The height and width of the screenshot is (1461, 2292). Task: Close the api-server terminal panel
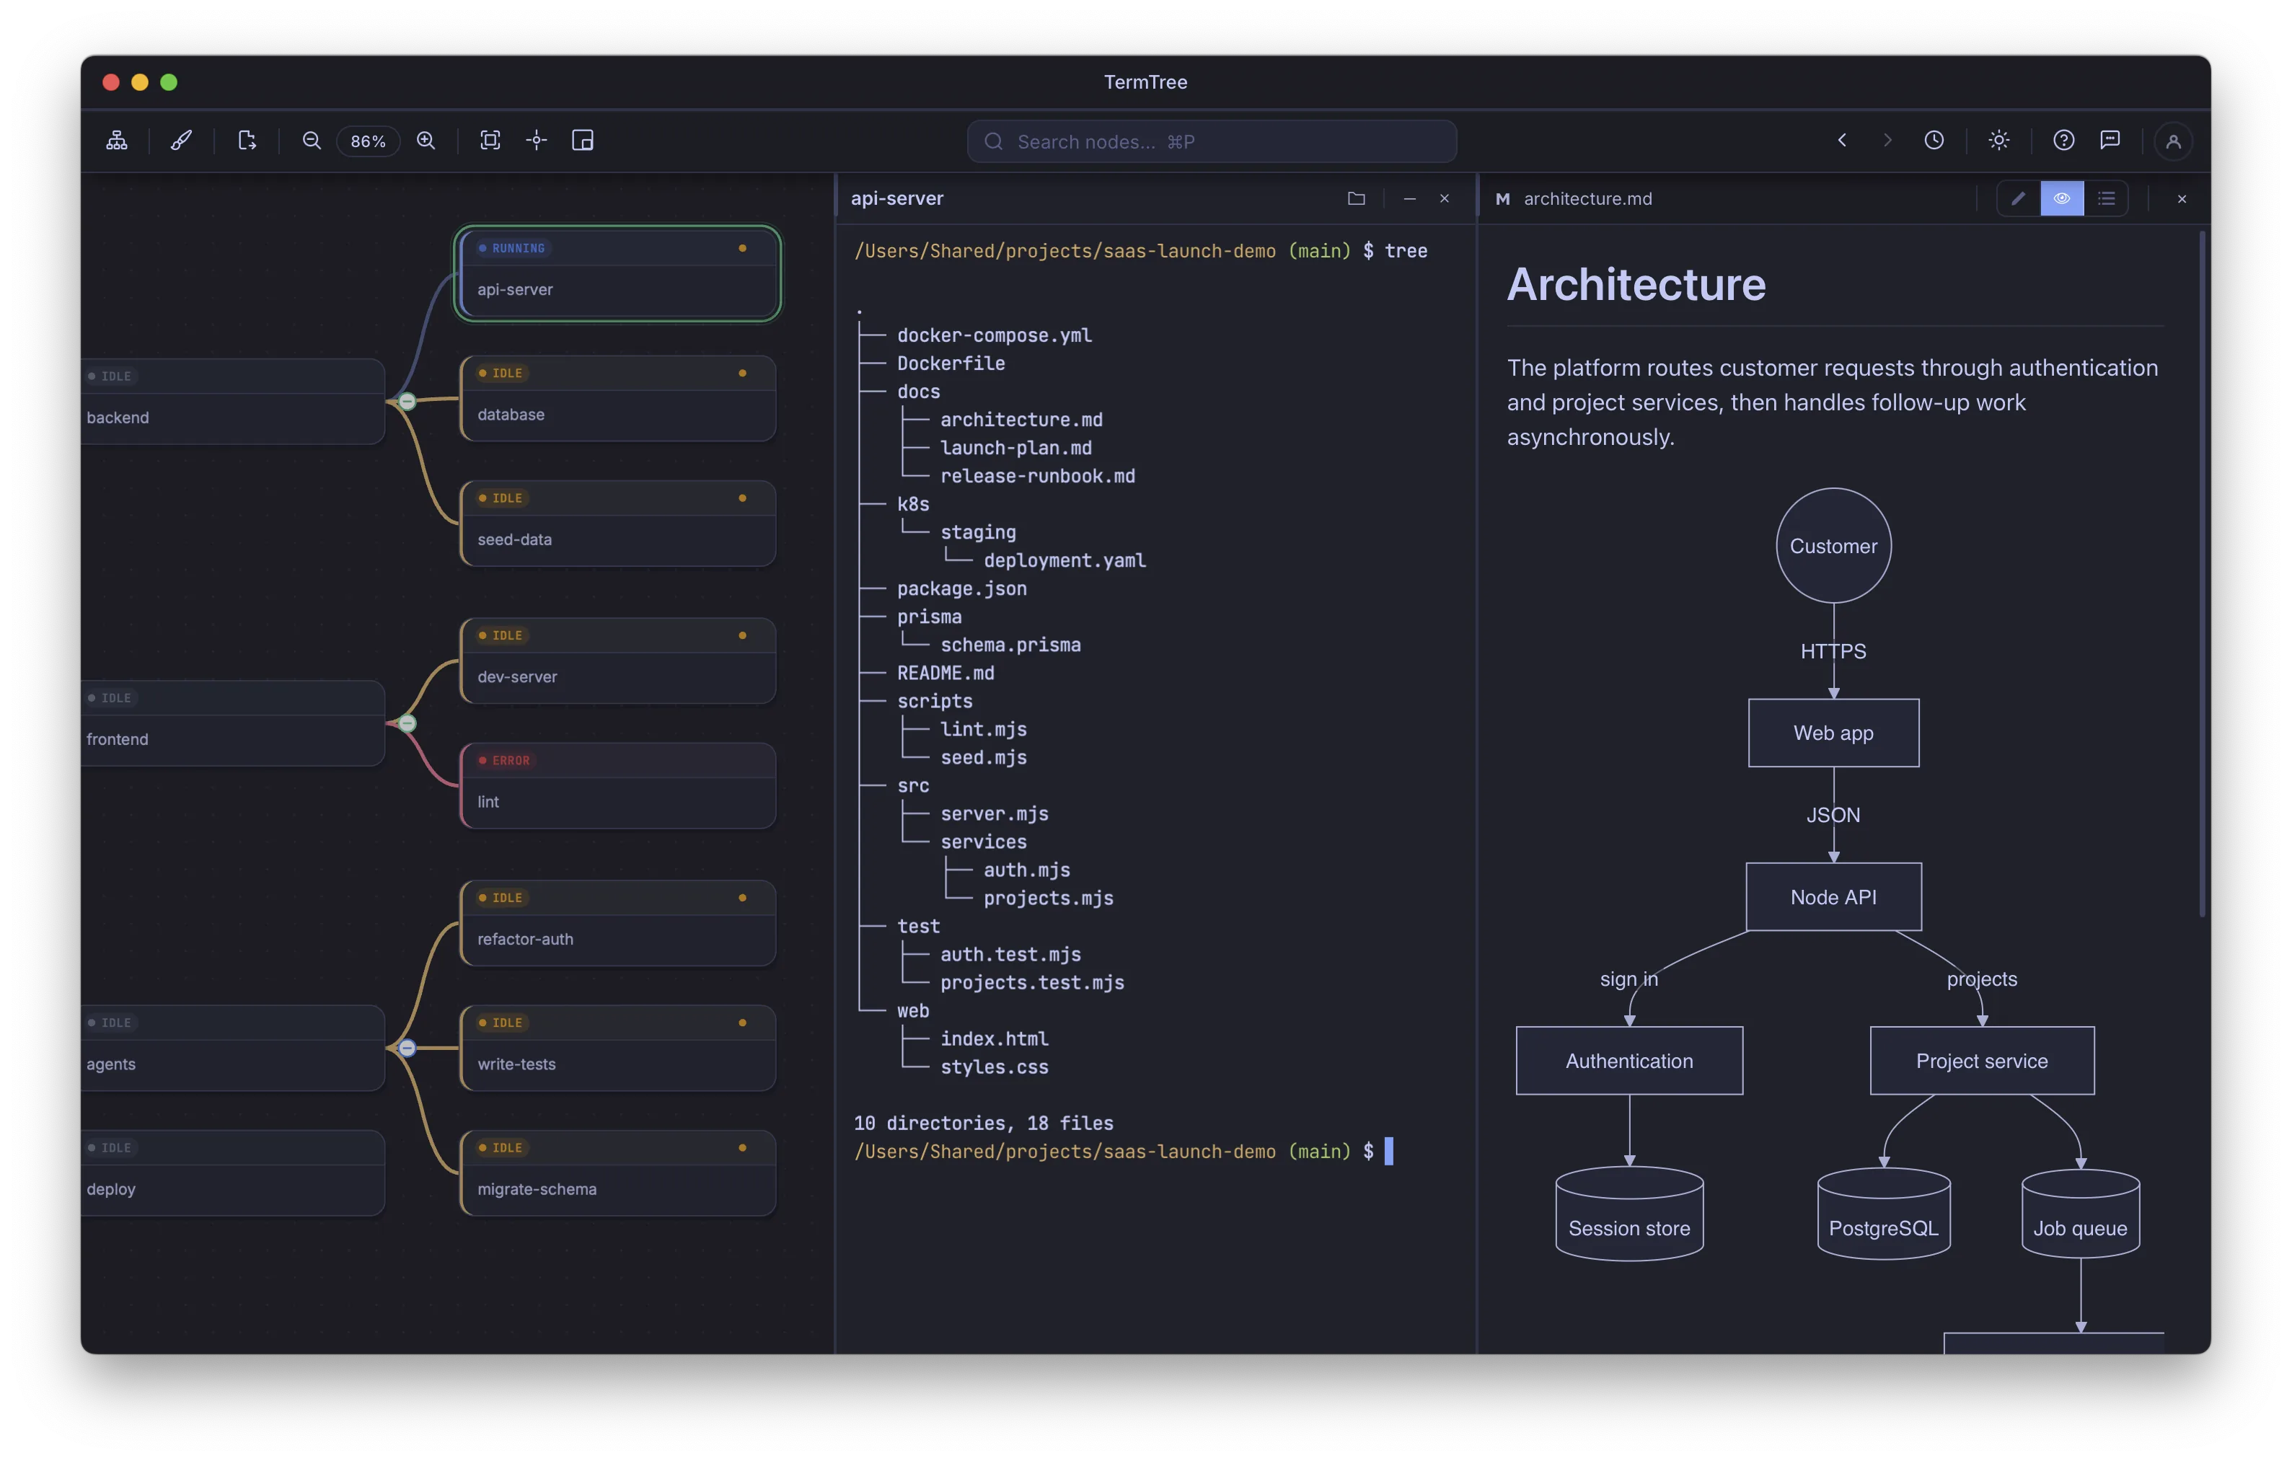click(x=1445, y=198)
